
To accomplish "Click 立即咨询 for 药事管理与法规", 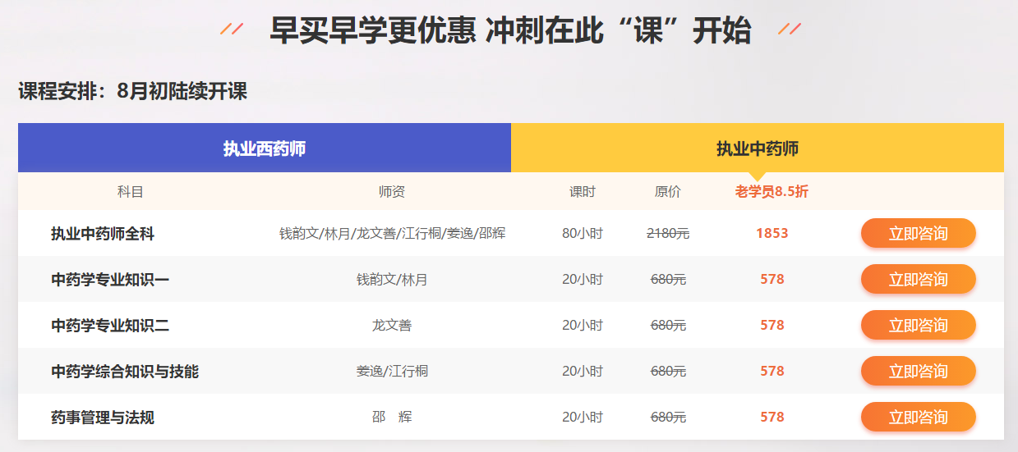I will point(918,418).
